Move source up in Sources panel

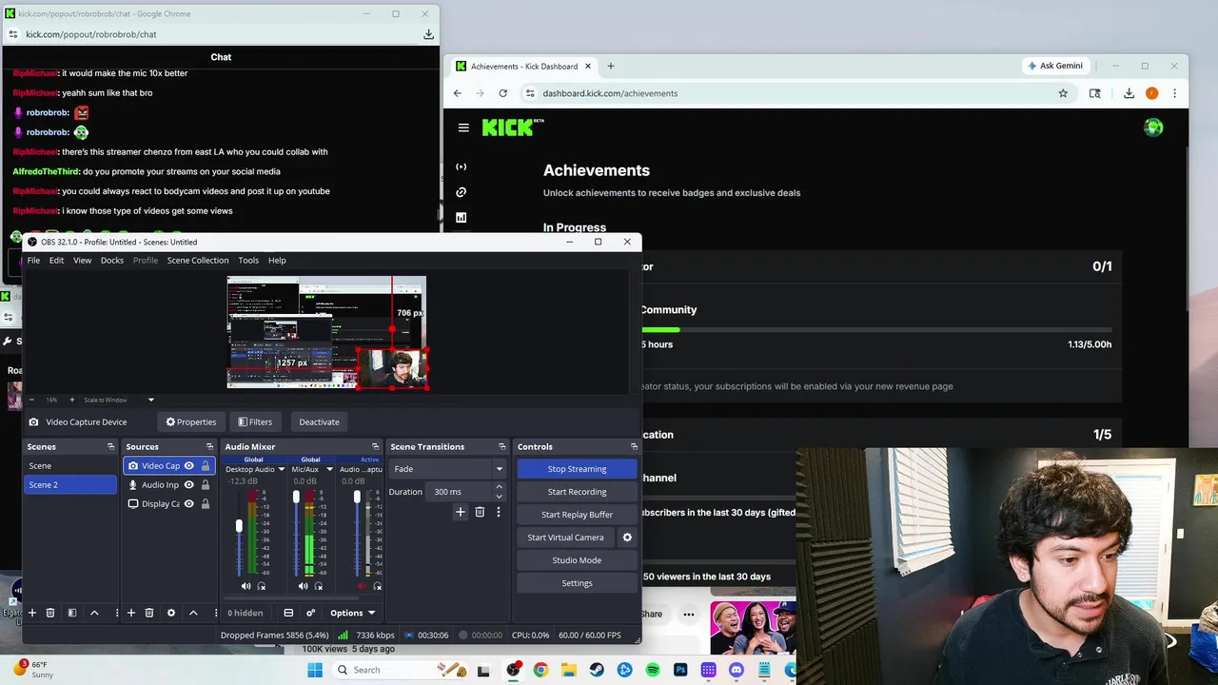pos(193,613)
